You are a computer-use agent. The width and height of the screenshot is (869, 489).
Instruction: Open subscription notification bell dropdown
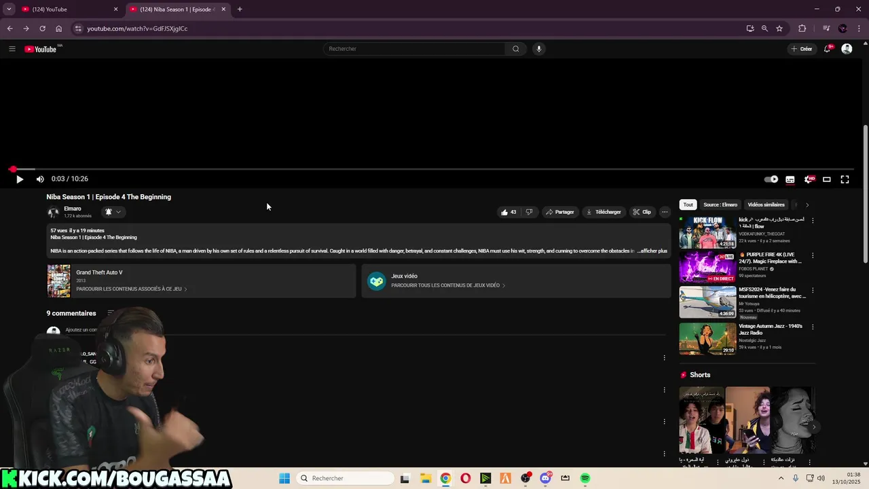113,212
